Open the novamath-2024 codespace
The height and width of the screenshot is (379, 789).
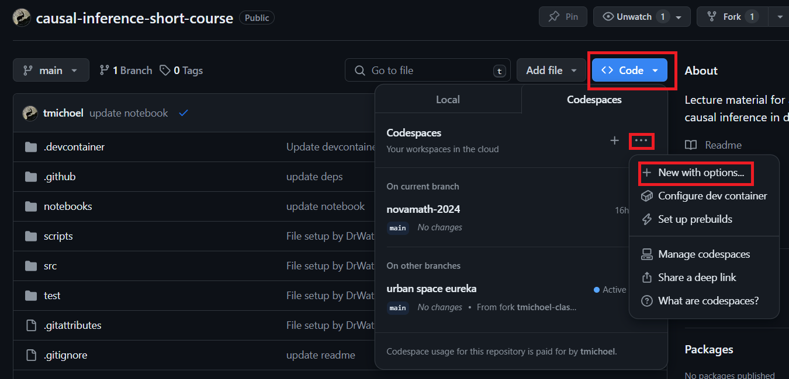(x=423, y=209)
